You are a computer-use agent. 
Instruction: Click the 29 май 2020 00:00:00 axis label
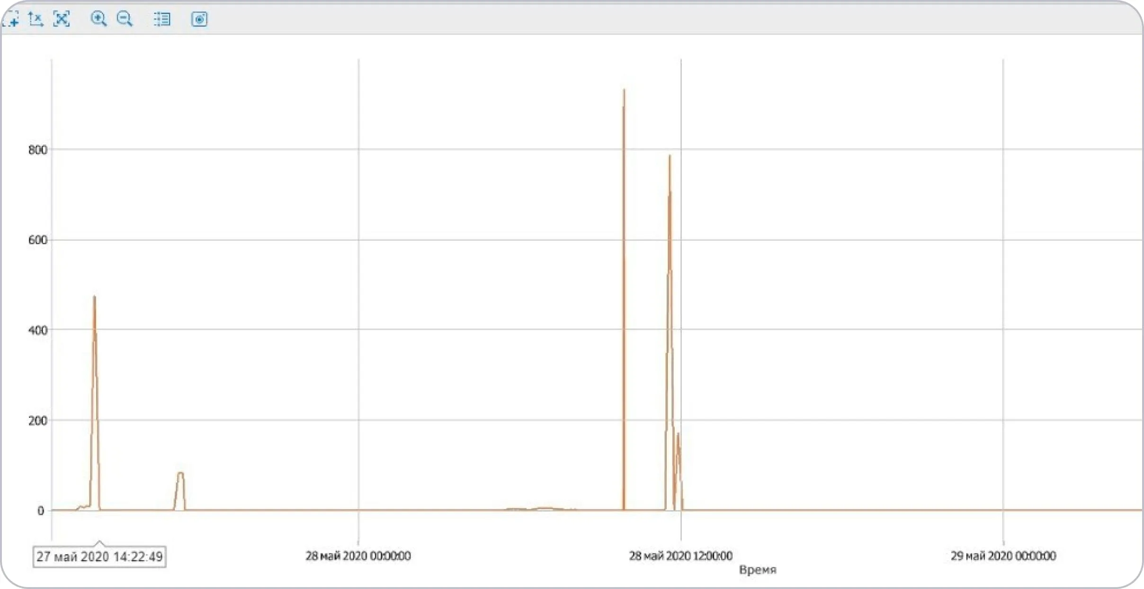pyautogui.click(x=1003, y=556)
